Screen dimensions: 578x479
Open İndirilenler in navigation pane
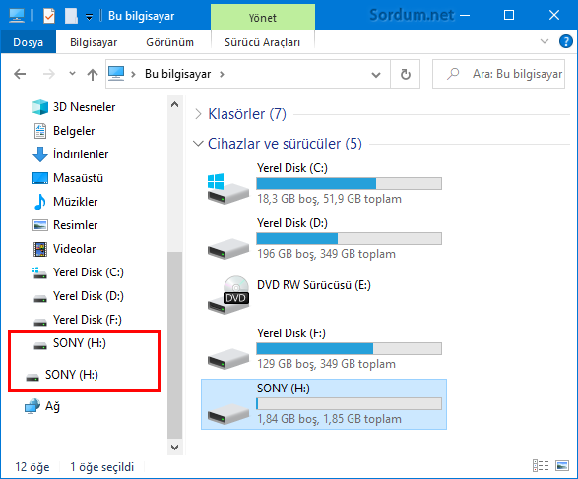(81, 154)
